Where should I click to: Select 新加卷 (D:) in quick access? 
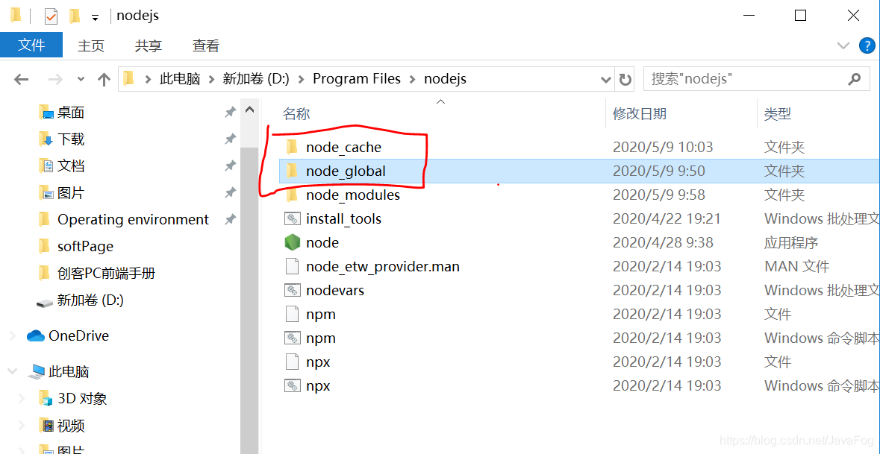pos(90,300)
